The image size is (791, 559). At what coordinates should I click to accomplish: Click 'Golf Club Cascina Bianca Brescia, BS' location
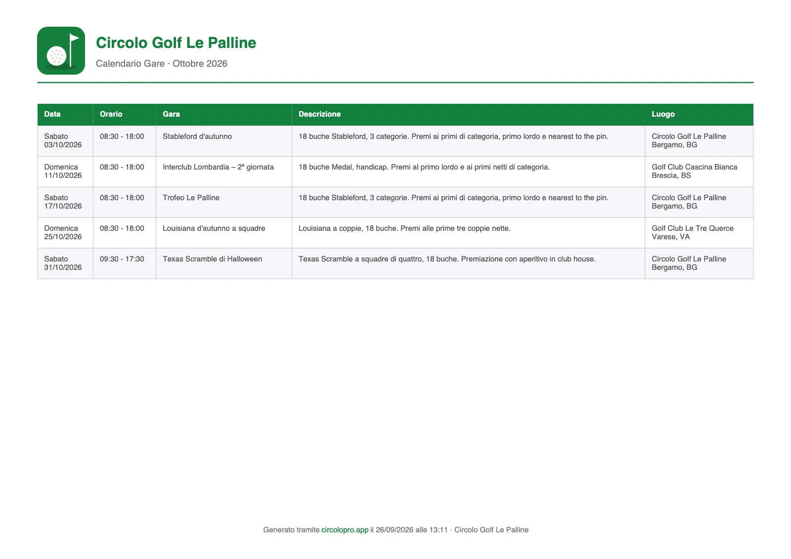tap(699, 172)
